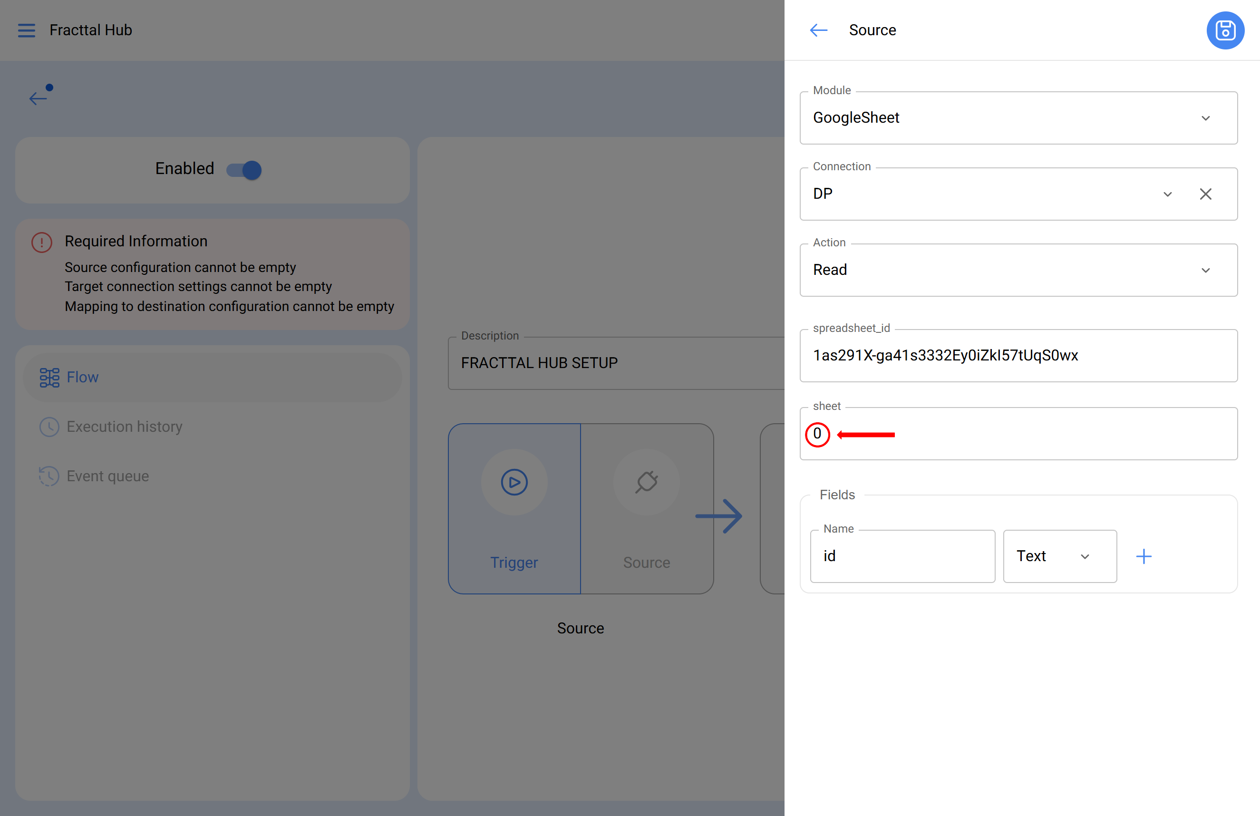Toggle the Enabled switch
1260x816 pixels.
click(x=244, y=170)
